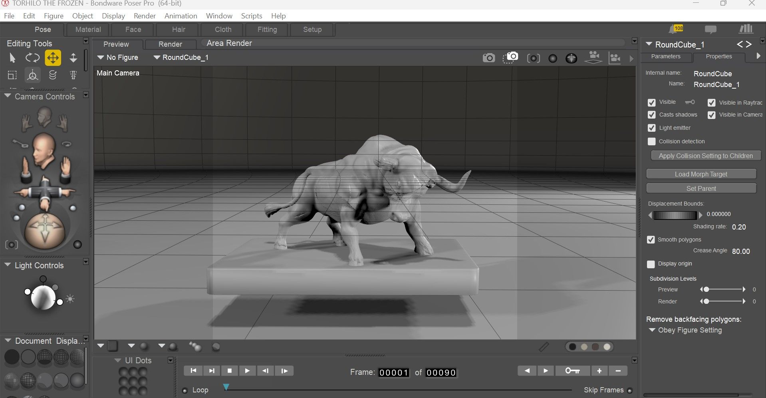Select the face camera head icon
This screenshot has width=766, height=398.
(x=44, y=117)
